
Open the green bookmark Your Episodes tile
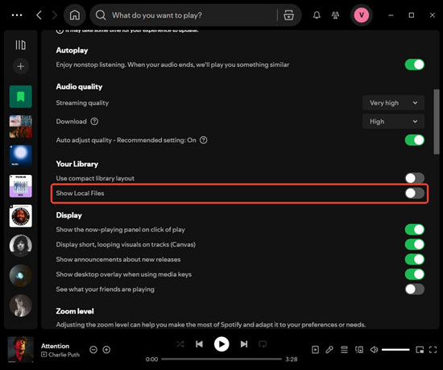tap(21, 97)
